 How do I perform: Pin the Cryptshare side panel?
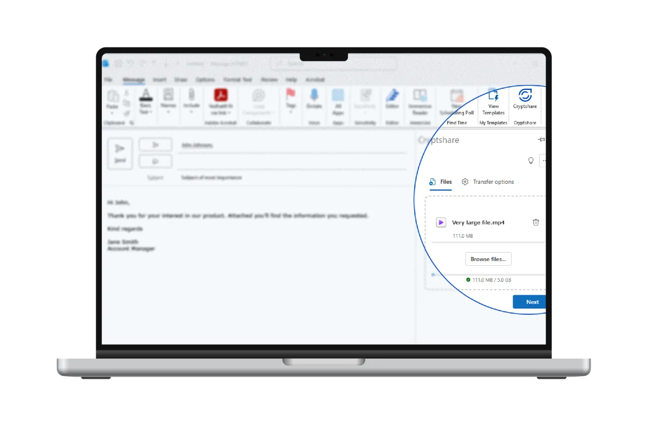pyautogui.click(x=541, y=140)
